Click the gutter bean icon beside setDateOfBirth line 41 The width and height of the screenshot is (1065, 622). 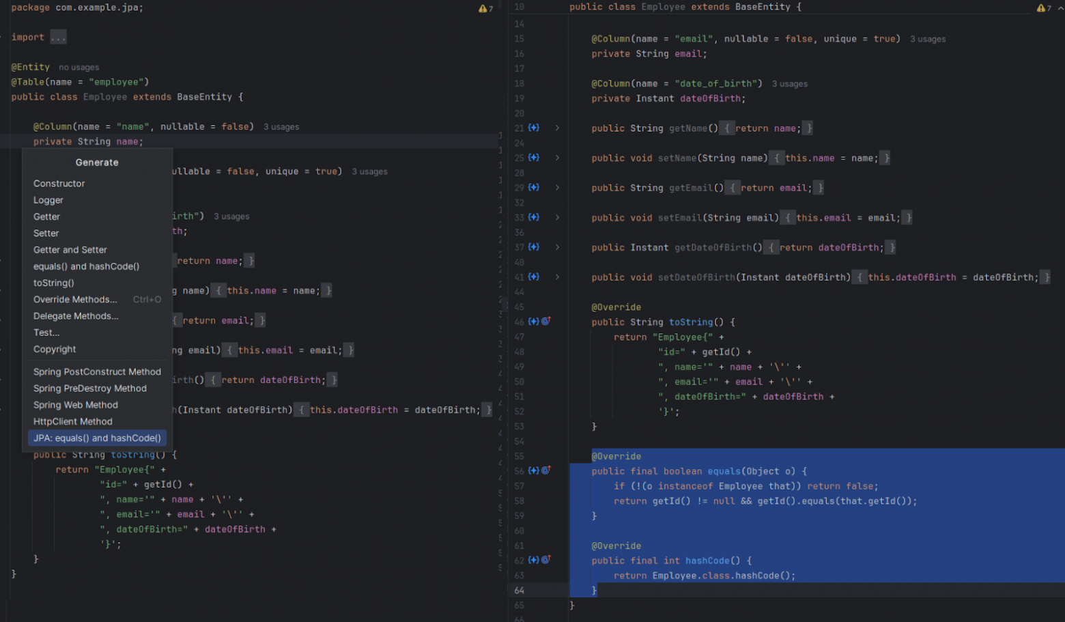[x=534, y=277]
